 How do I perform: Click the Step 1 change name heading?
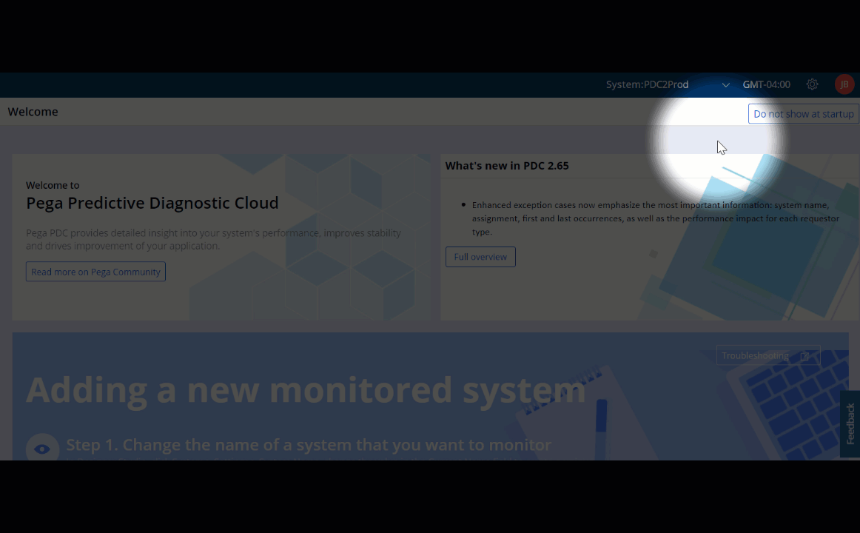tap(308, 445)
